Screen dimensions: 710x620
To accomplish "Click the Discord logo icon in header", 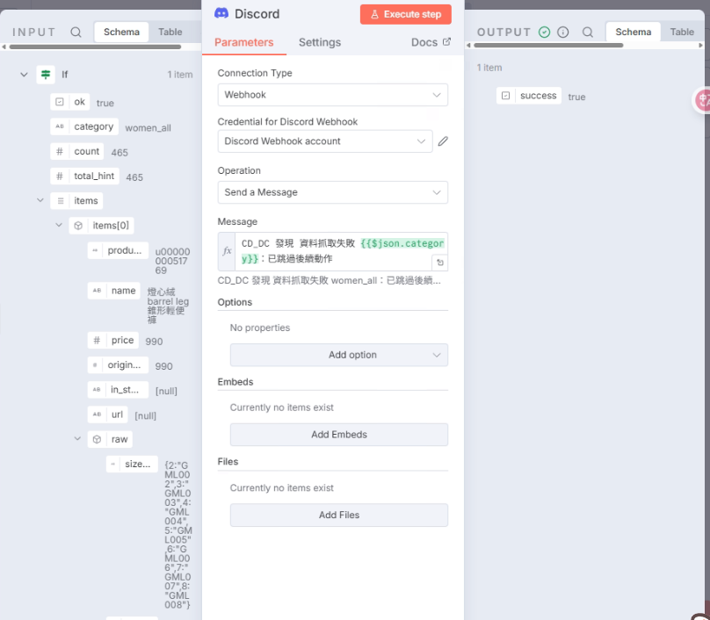I will click(221, 13).
